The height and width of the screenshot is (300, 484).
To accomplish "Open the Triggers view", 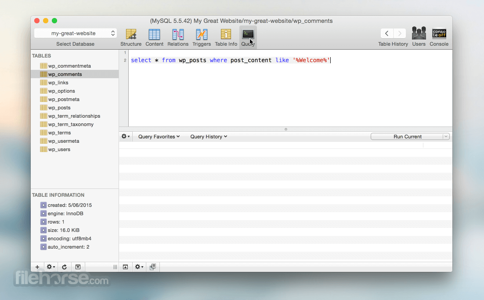I will [202, 37].
